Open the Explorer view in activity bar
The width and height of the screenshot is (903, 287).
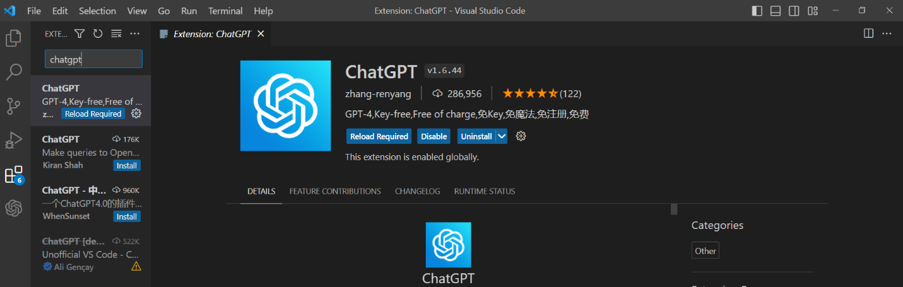(x=13, y=38)
